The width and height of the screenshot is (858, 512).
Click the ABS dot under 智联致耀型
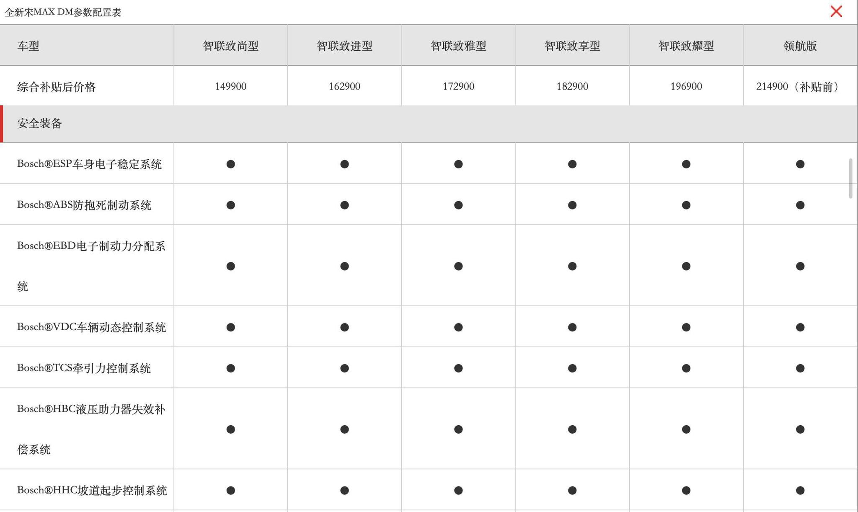click(686, 205)
